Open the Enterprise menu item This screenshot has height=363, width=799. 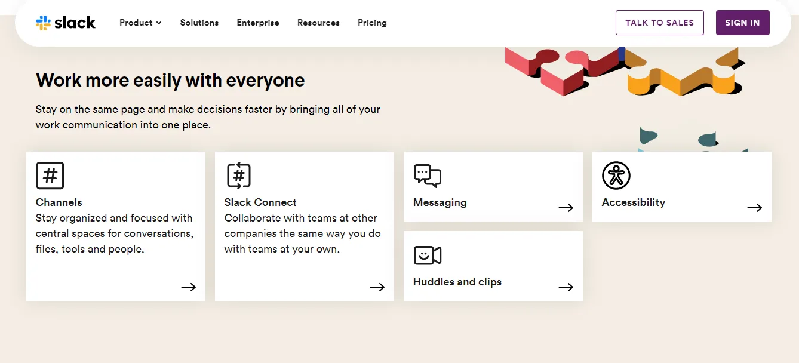[x=258, y=23]
